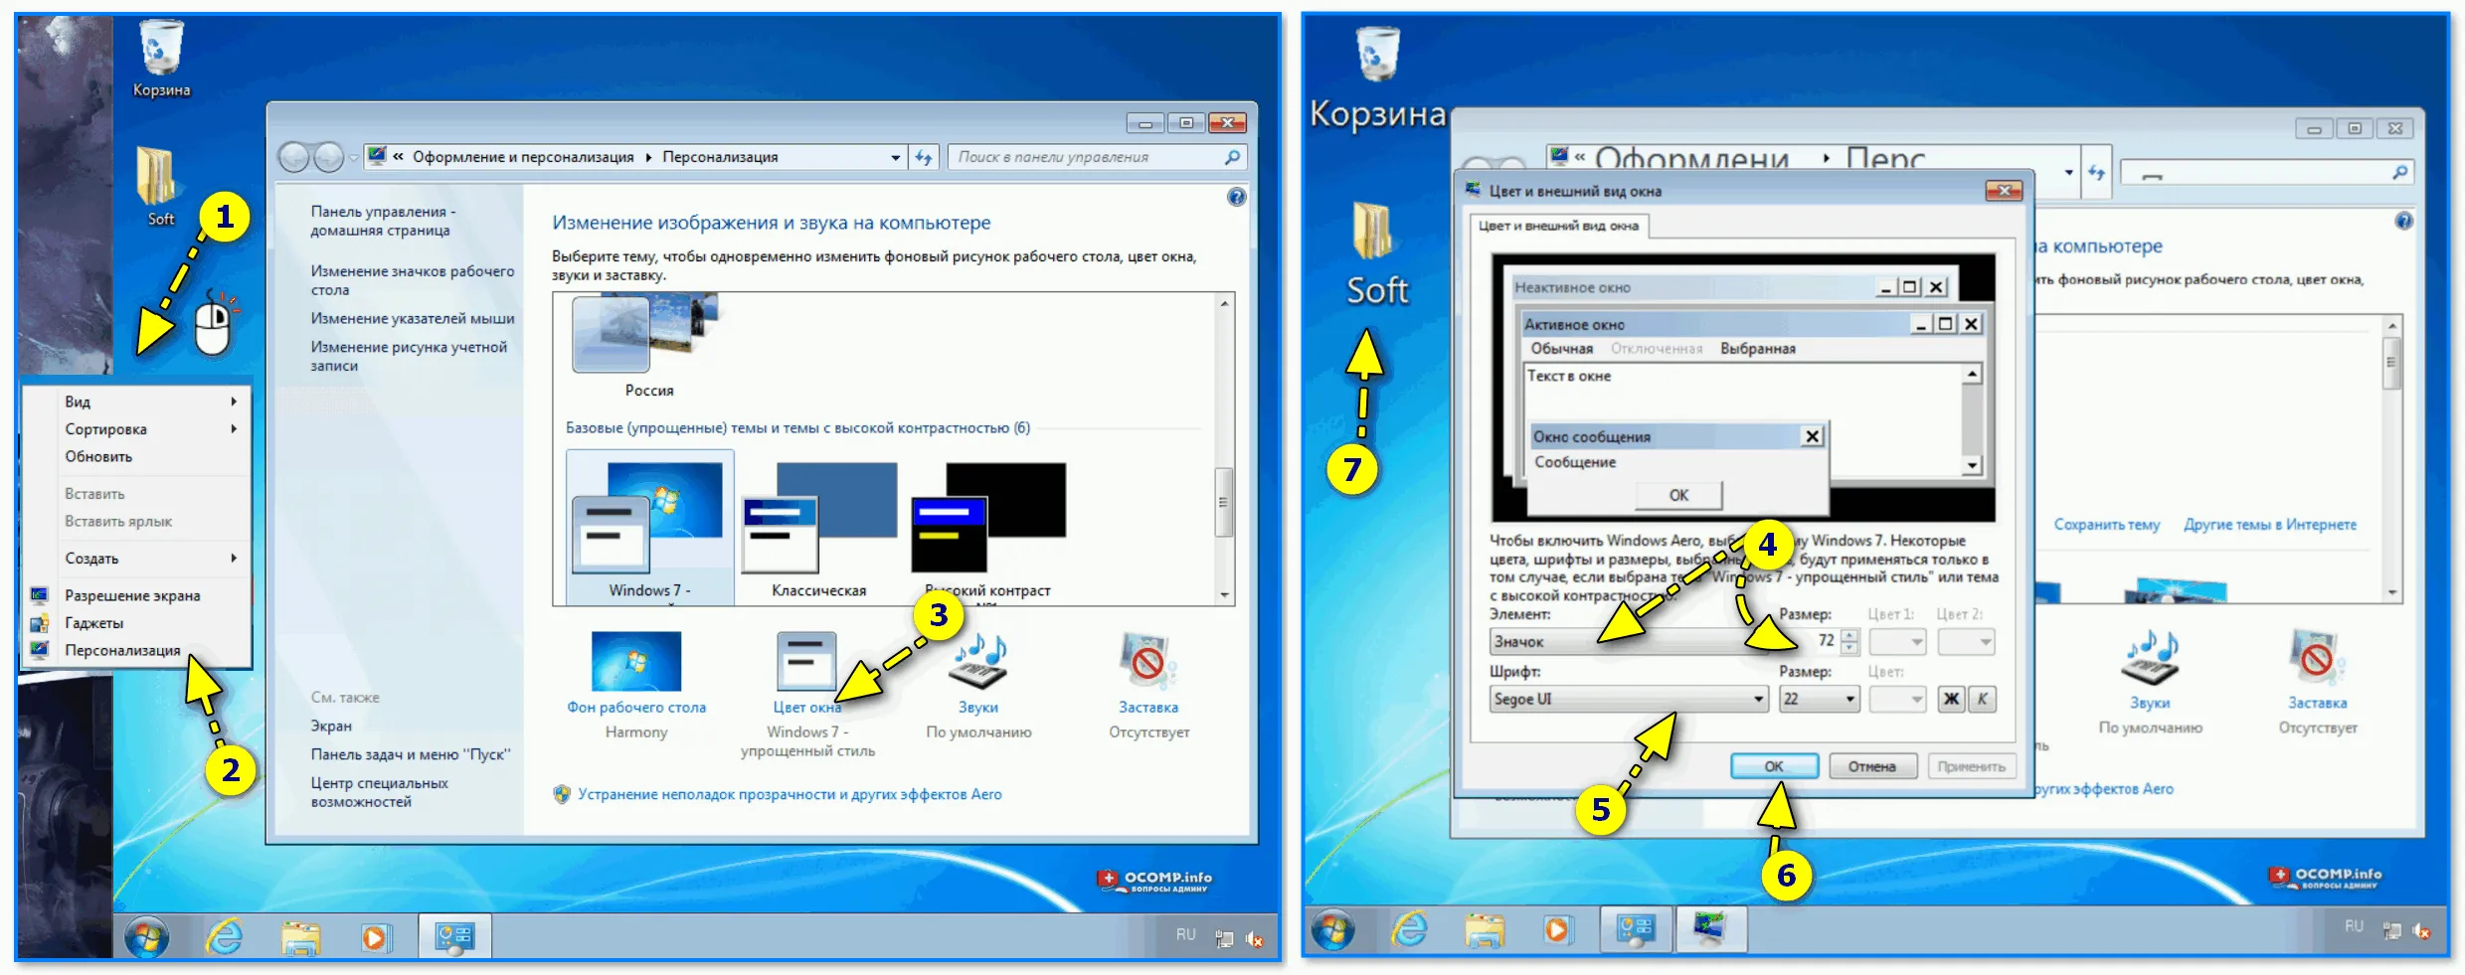Open Панель управления домашняя страница link
The width and height of the screenshot is (2465, 975).
coord(383,221)
